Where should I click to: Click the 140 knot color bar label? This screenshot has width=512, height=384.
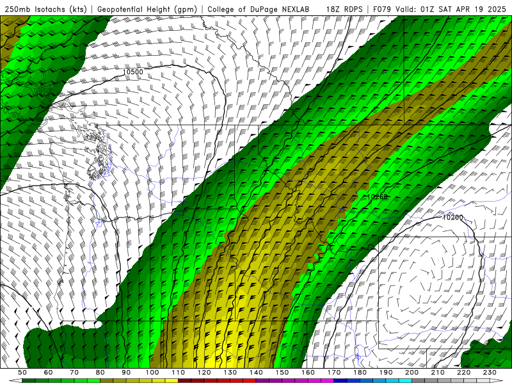coord(257,372)
